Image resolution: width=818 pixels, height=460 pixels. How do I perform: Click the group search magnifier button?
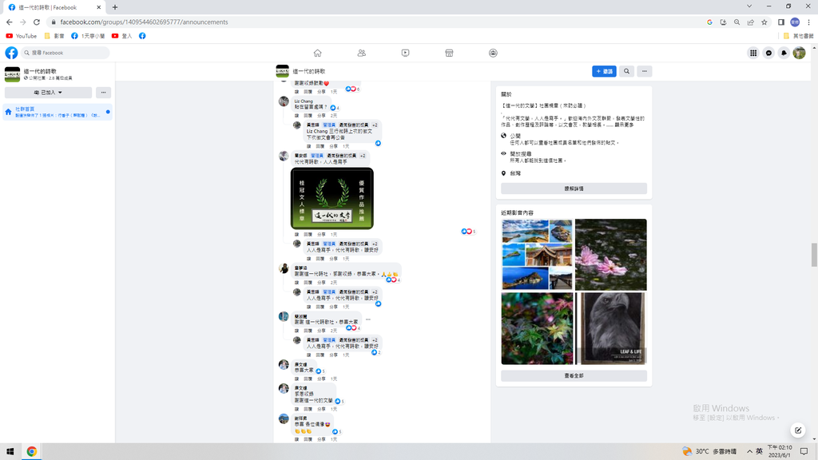(x=627, y=71)
